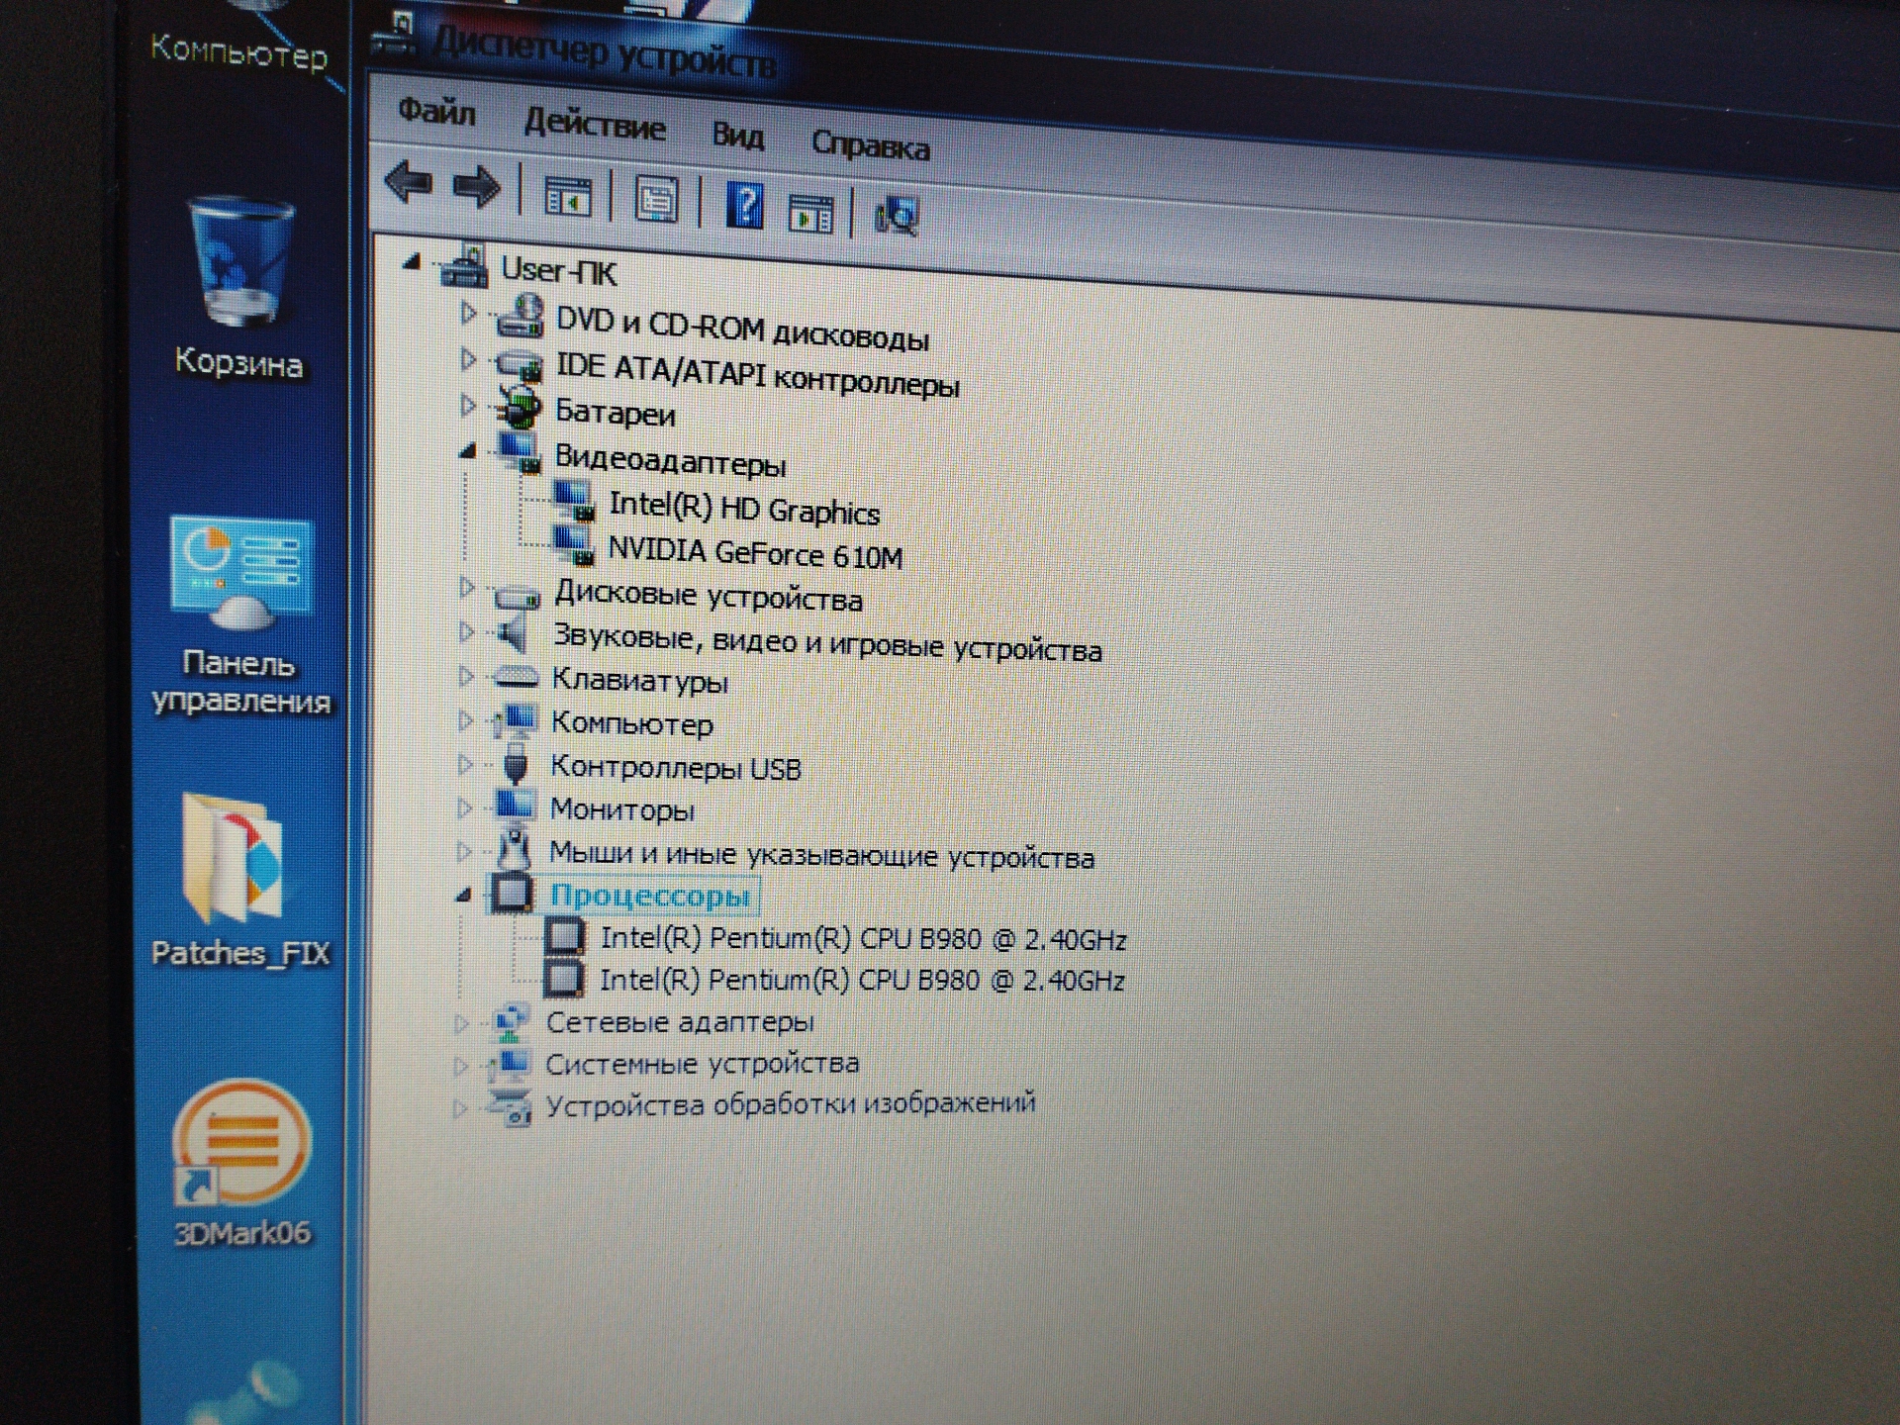Select Системные устройства category label

702,1064
